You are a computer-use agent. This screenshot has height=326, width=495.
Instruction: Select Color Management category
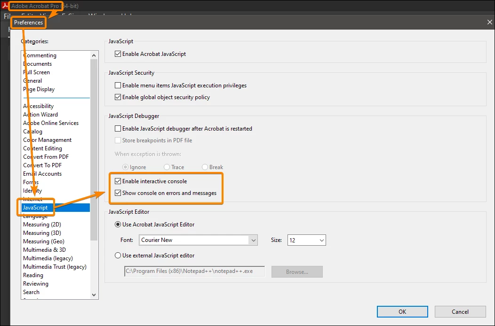pos(48,140)
